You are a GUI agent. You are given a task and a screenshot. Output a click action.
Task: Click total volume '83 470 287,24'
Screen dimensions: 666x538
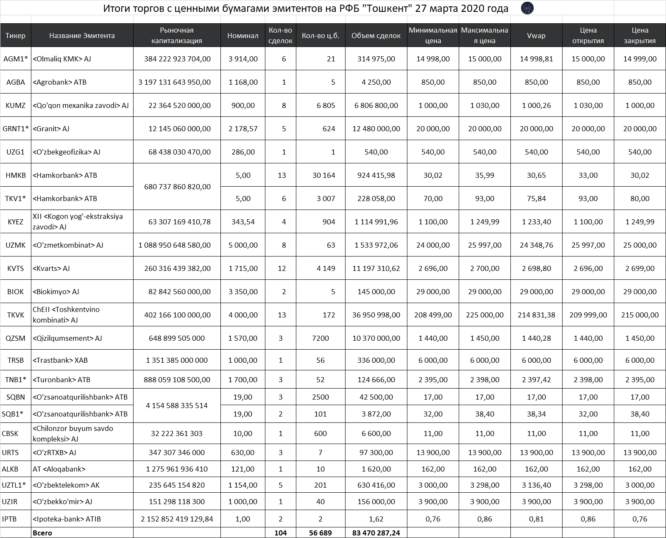click(x=376, y=533)
